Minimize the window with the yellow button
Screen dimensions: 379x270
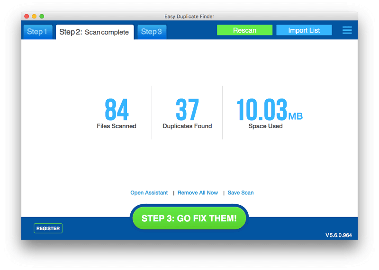pos(34,16)
